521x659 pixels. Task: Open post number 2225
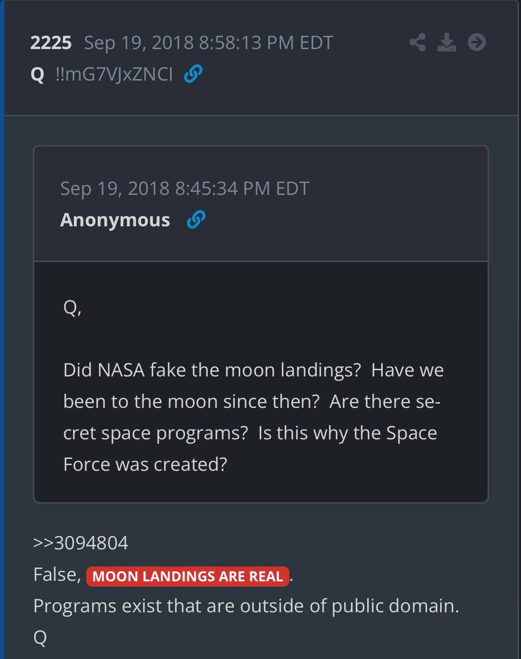pos(51,42)
